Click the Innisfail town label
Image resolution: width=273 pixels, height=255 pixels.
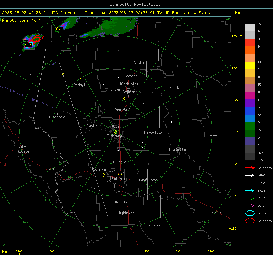pyautogui.click(x=122, y=110)
